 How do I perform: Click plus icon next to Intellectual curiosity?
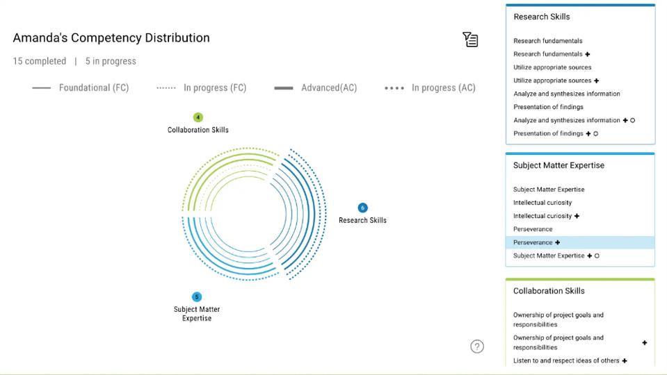[577, 216]
